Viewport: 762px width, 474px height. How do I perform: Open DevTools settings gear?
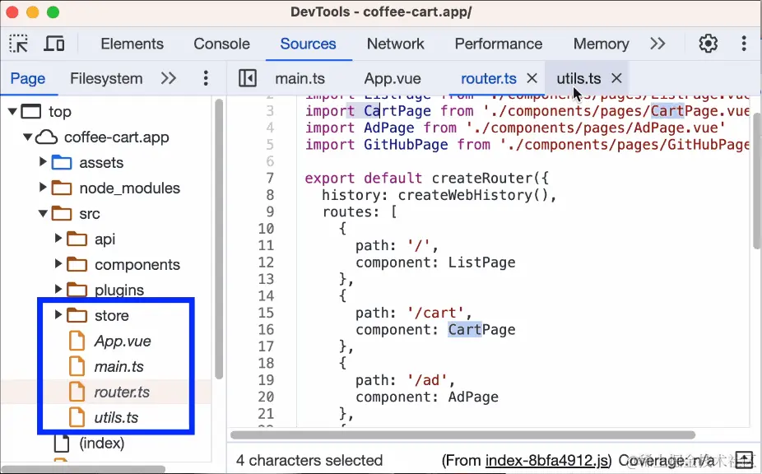click(709, 43)
